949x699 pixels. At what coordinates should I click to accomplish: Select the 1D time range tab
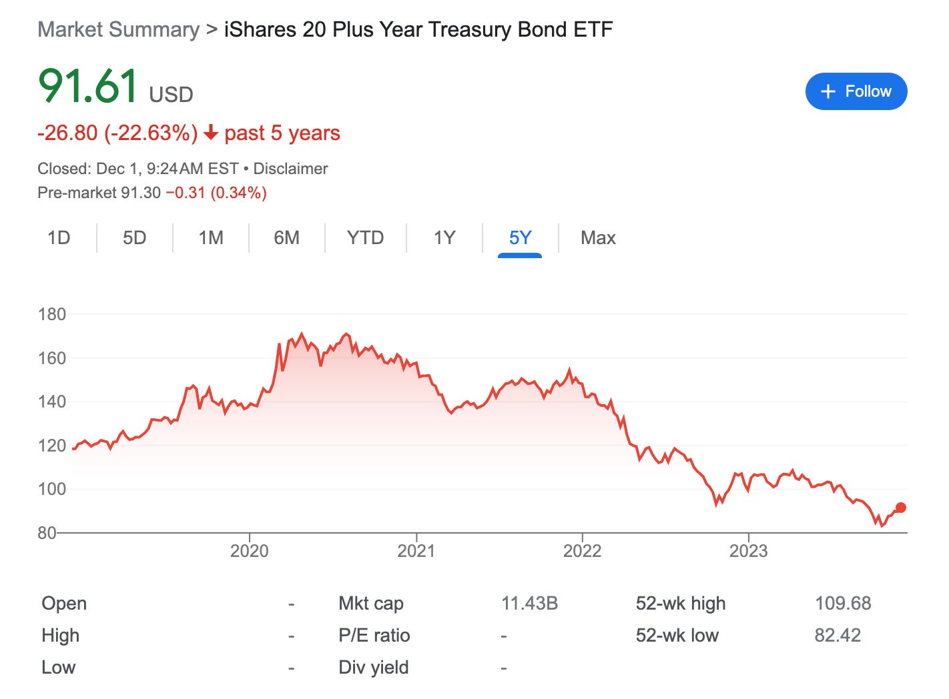pos(59,238)
